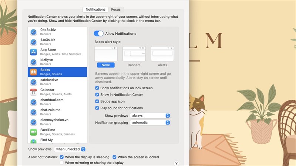
Task: Select the Books row in list
Action: pos(57,72)
